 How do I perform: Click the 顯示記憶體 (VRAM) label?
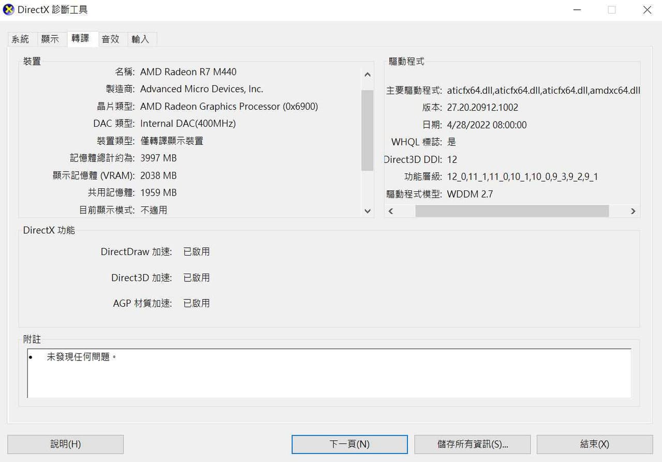point(94,175)
